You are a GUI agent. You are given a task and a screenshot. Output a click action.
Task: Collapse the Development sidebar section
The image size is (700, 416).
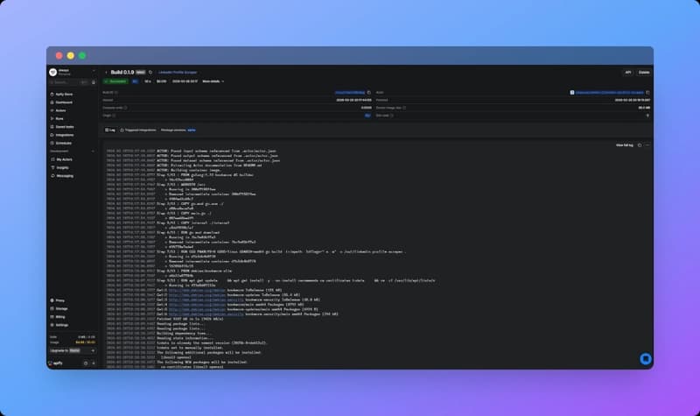tap(93, 152)
